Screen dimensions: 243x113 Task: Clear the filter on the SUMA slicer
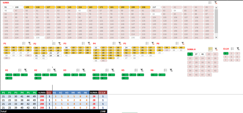216,3
